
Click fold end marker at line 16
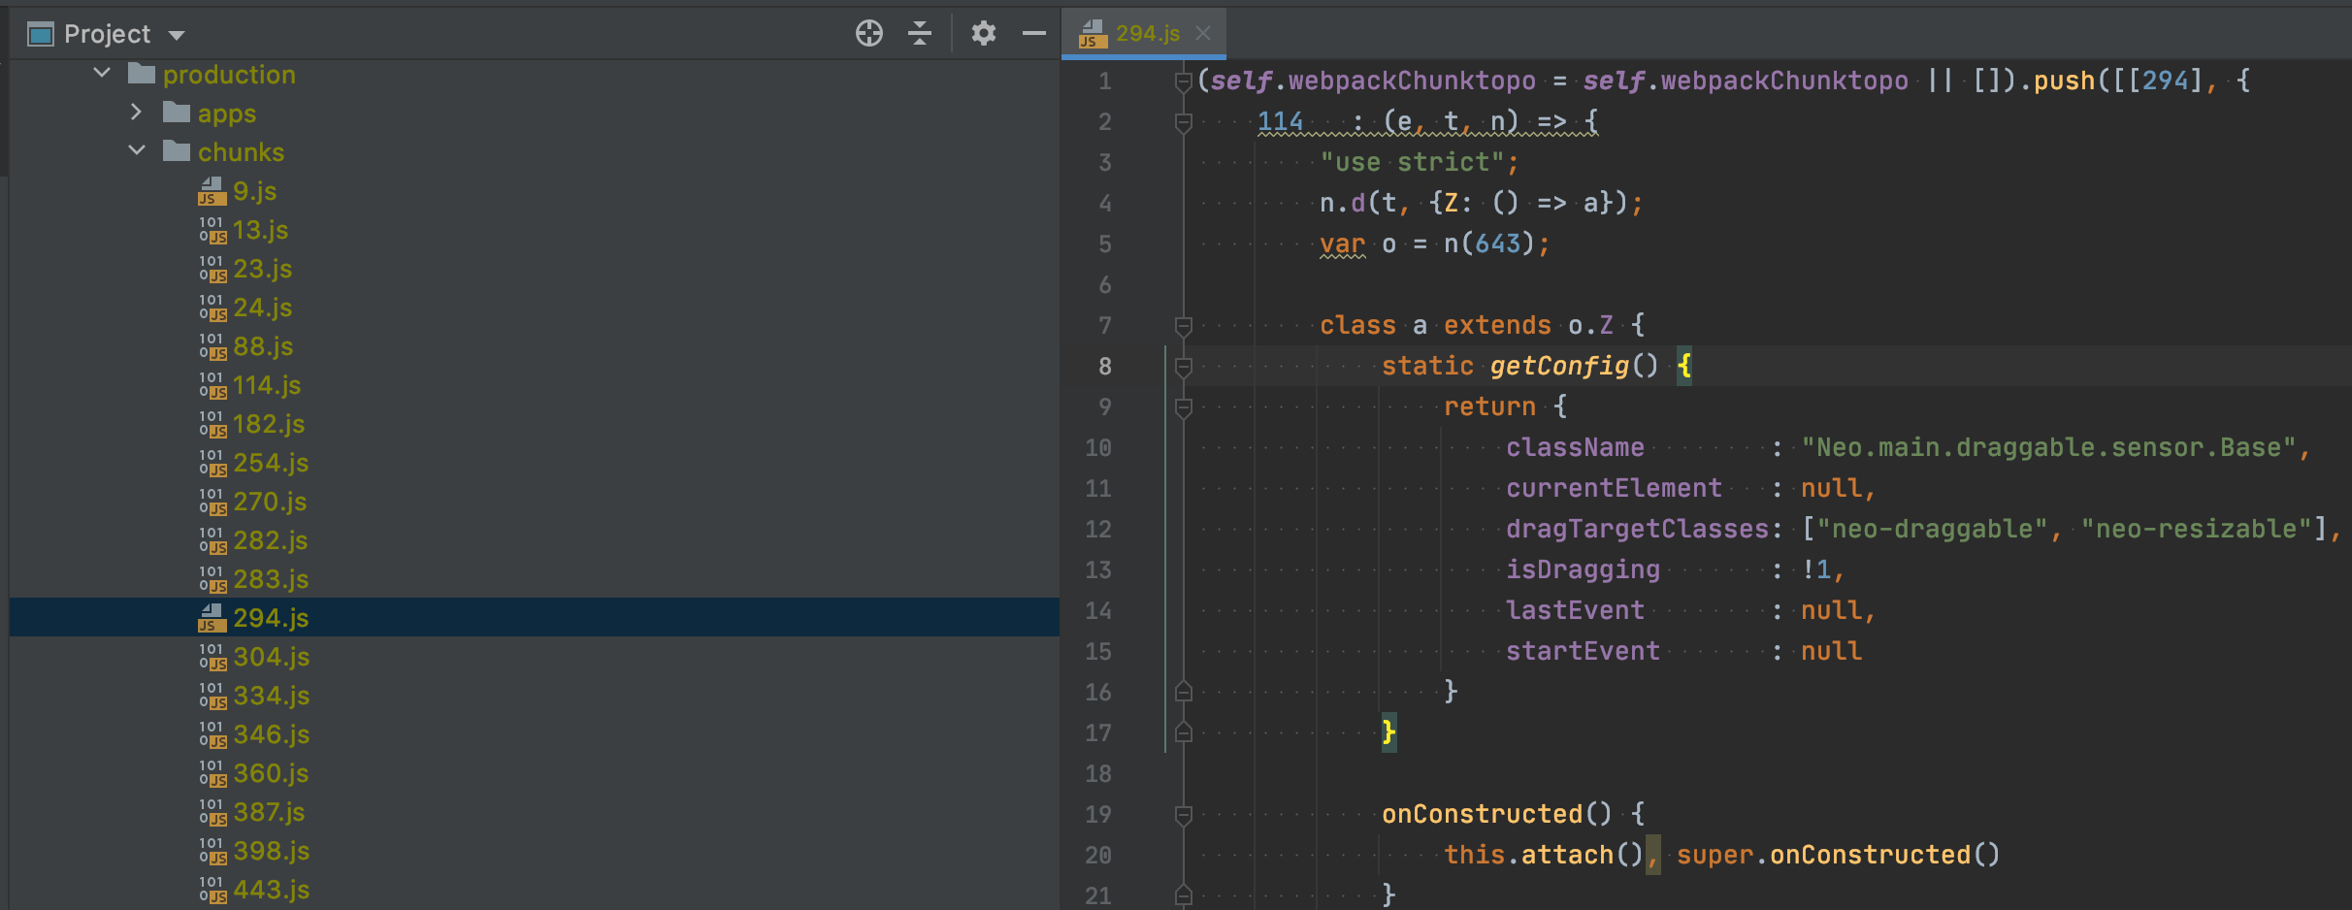[1183, 692]
